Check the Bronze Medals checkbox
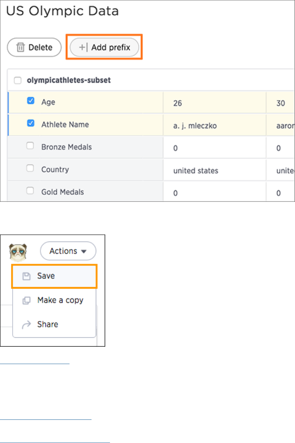The height and width of the screenshot is (443, 295). tap(30, 146)
